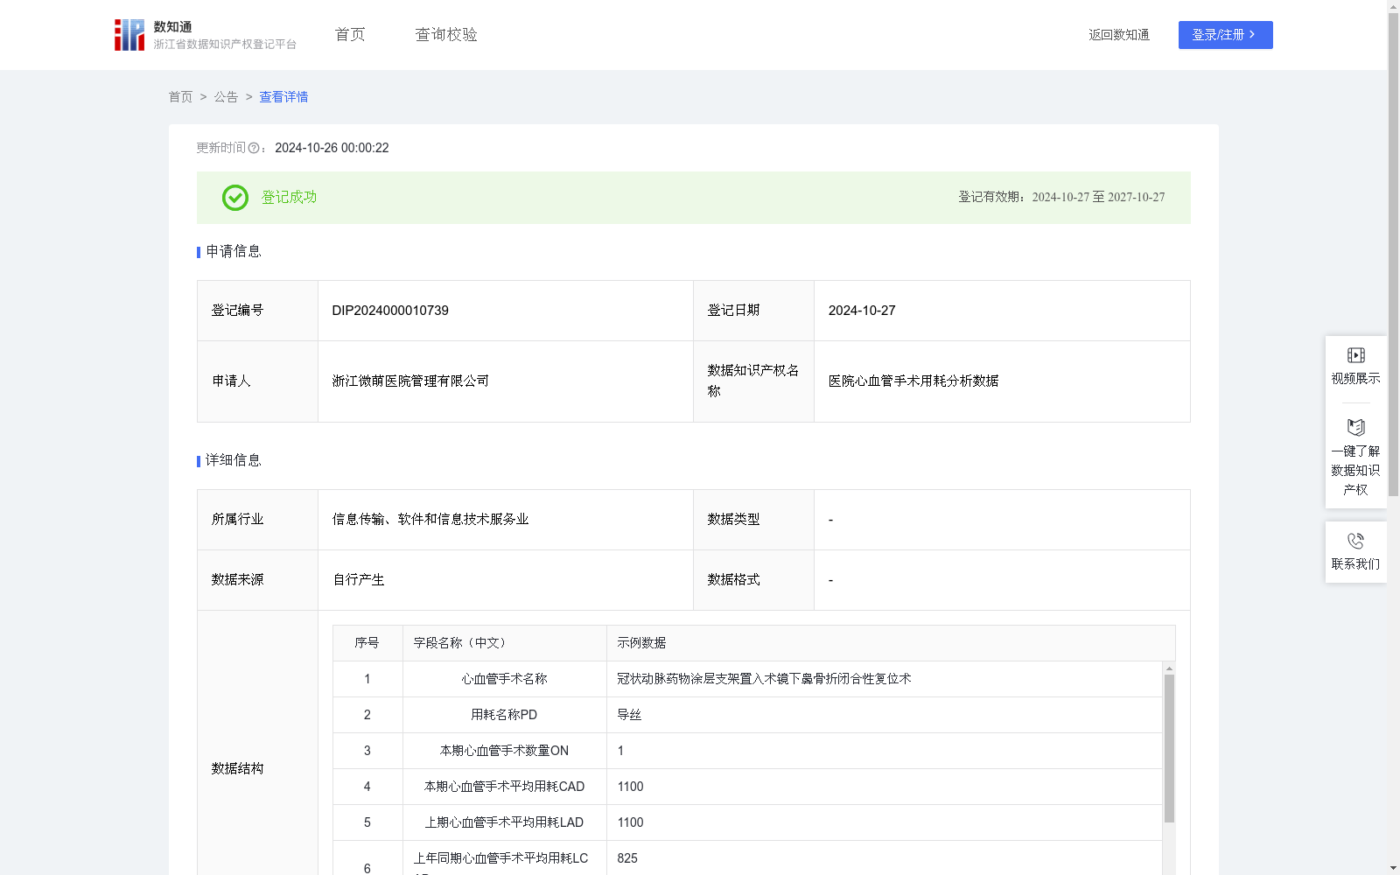This screenshot has height=875, width=1400.
Task: Click the 数据知识产权名称 label cell
Action: (x=753, y=381)
